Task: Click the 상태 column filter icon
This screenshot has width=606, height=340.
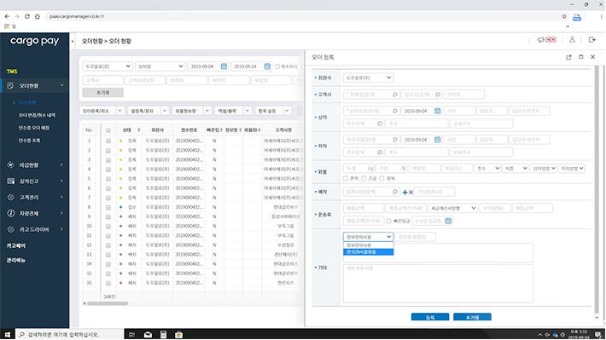Action: click(139, 130)
